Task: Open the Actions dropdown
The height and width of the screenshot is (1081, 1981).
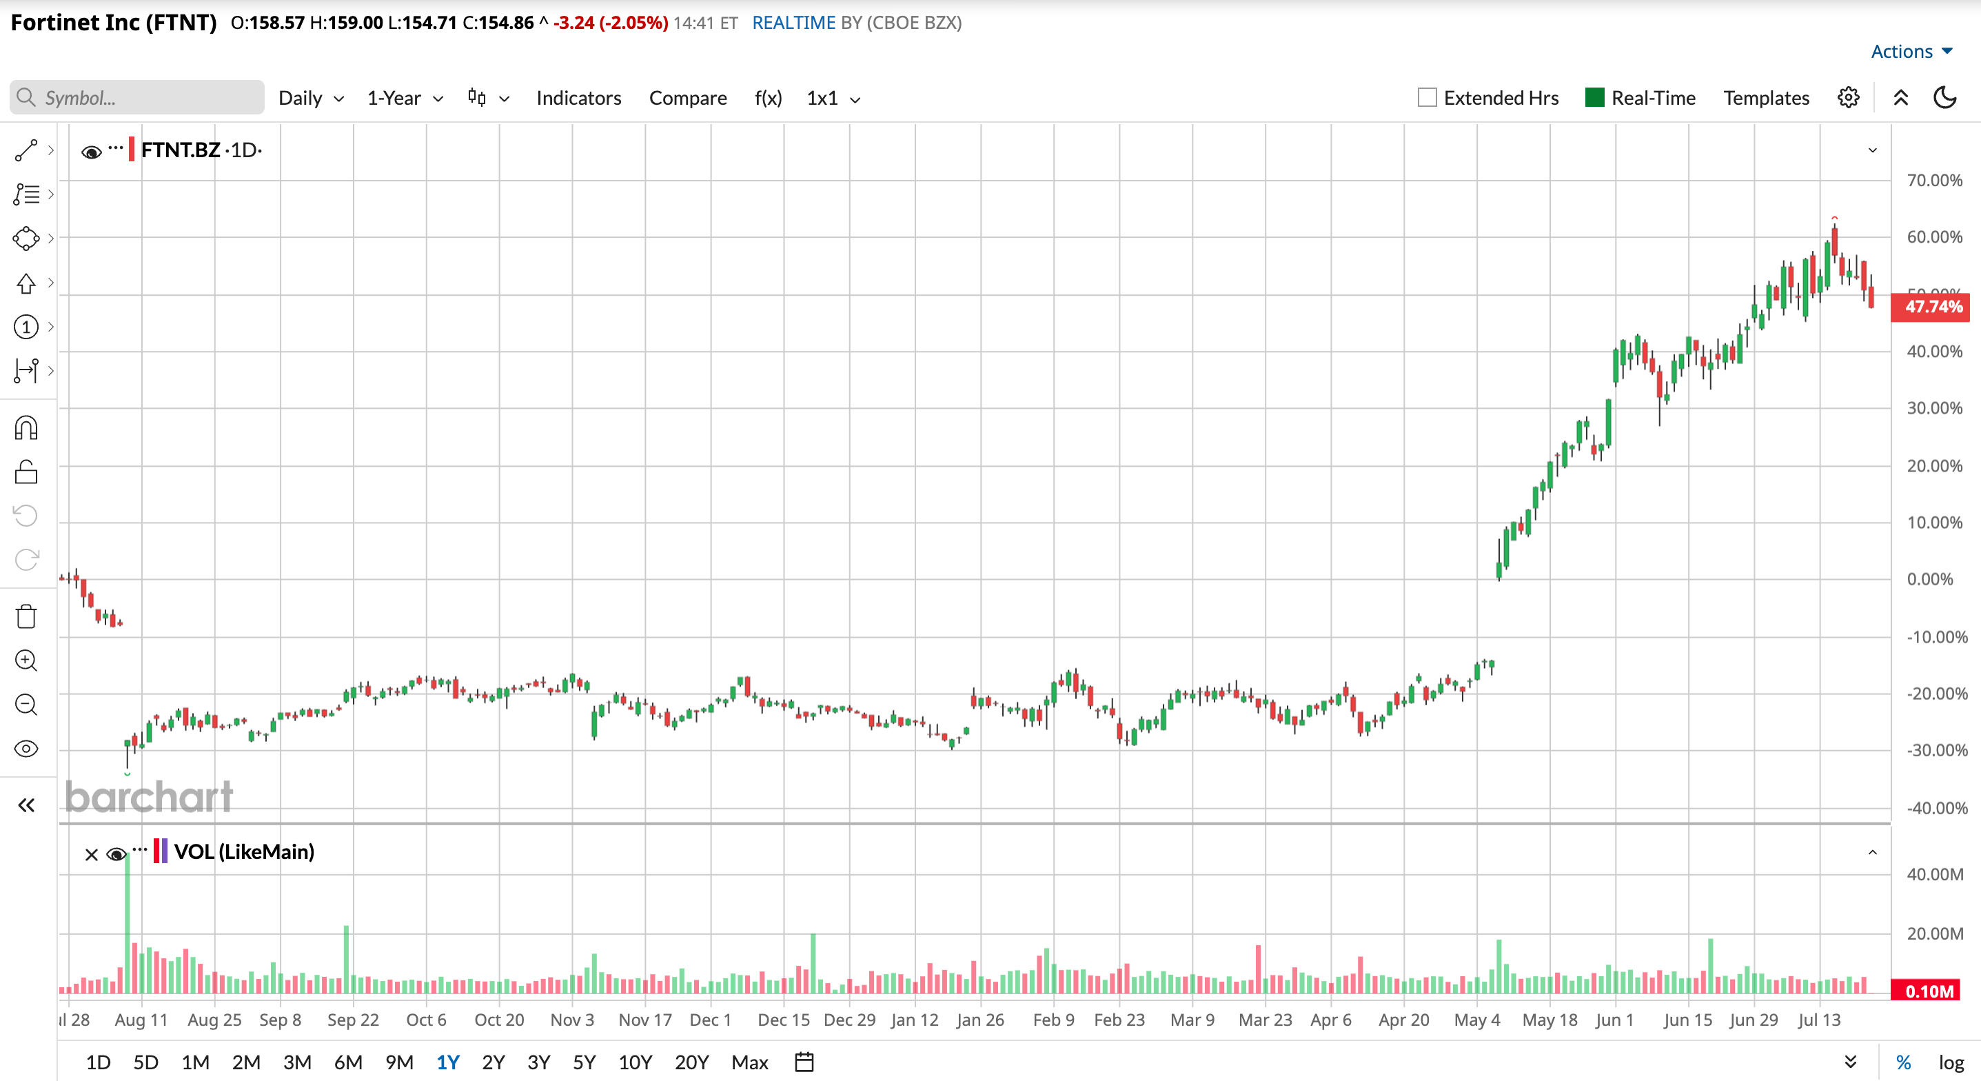Action: [1912, 51]
